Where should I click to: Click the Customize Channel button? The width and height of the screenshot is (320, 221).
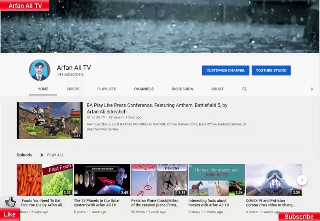tap(226, 70)
